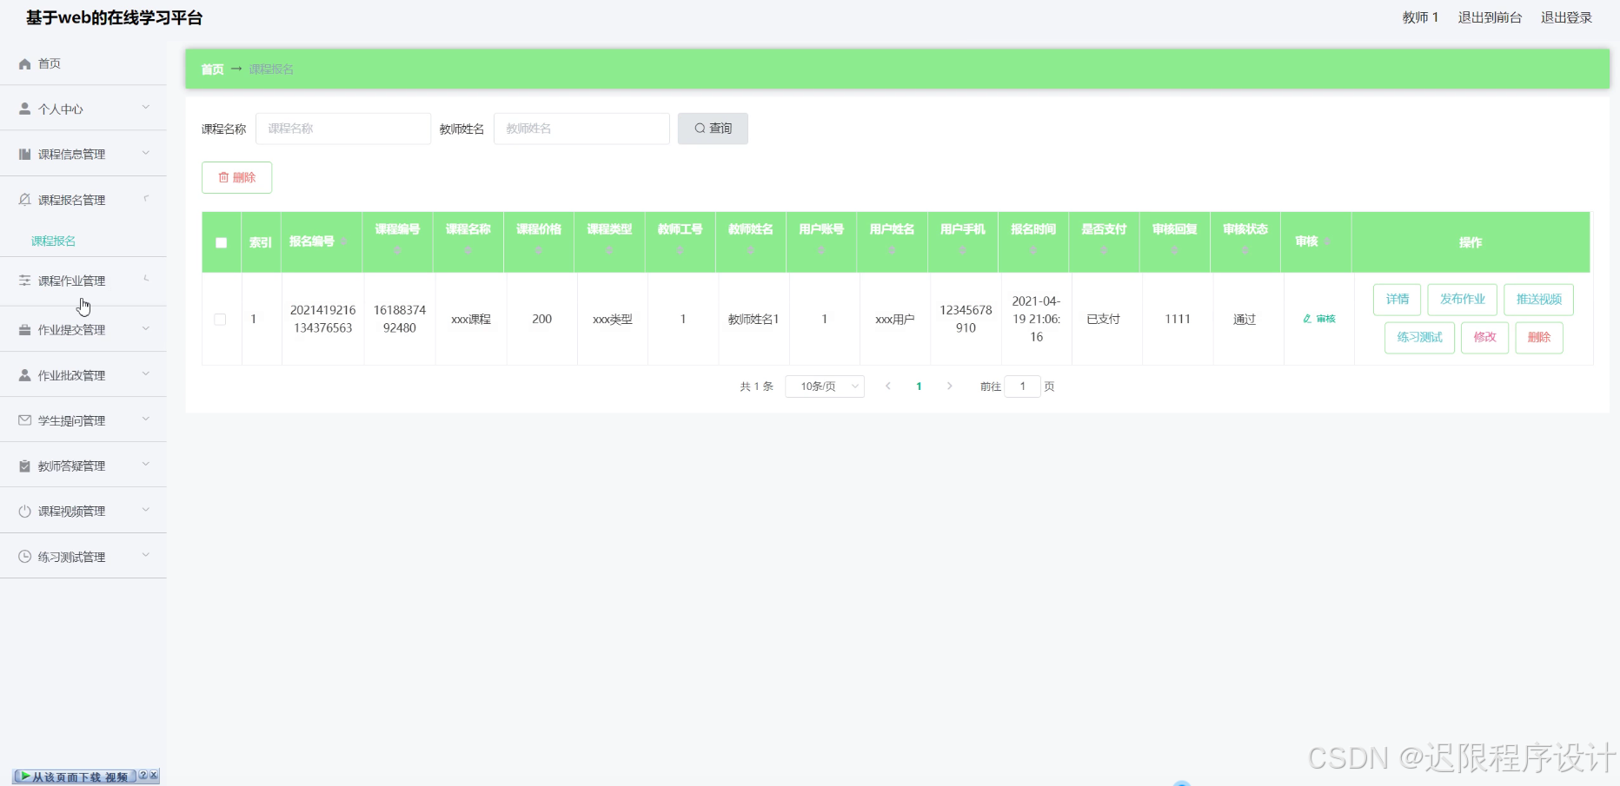Open the 10条/页 page size dropdown
Image resolution: width=1620 pixels, height=786 pixels.
824,386
